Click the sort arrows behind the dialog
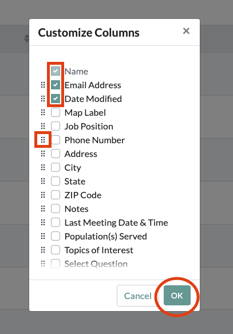Image resolution: width=233 pixels, height=334 pixels. 26,38
